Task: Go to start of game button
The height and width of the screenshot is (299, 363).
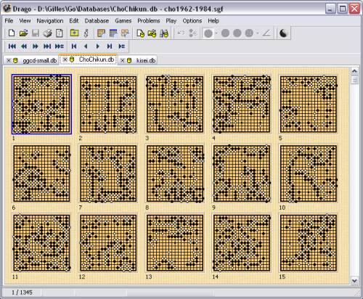Action: click(74, 46)
